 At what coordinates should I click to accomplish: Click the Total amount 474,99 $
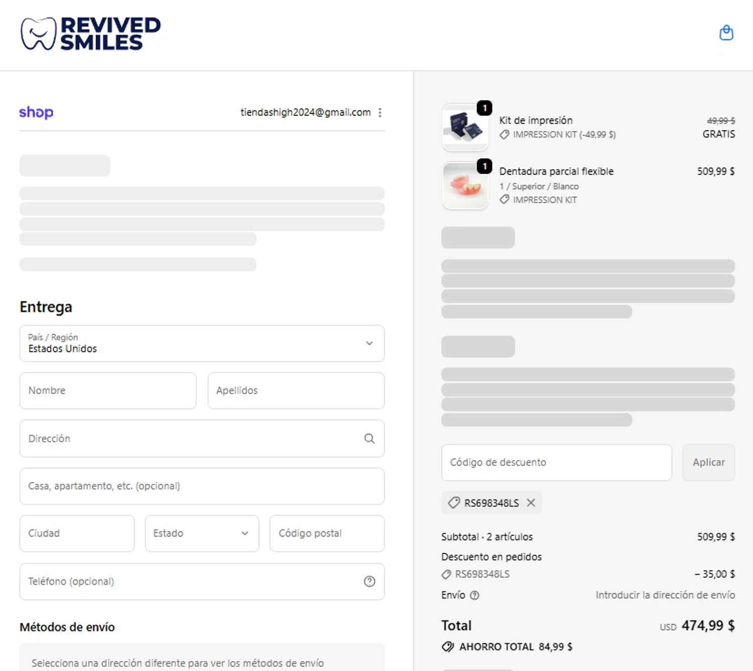coord(708,625)
